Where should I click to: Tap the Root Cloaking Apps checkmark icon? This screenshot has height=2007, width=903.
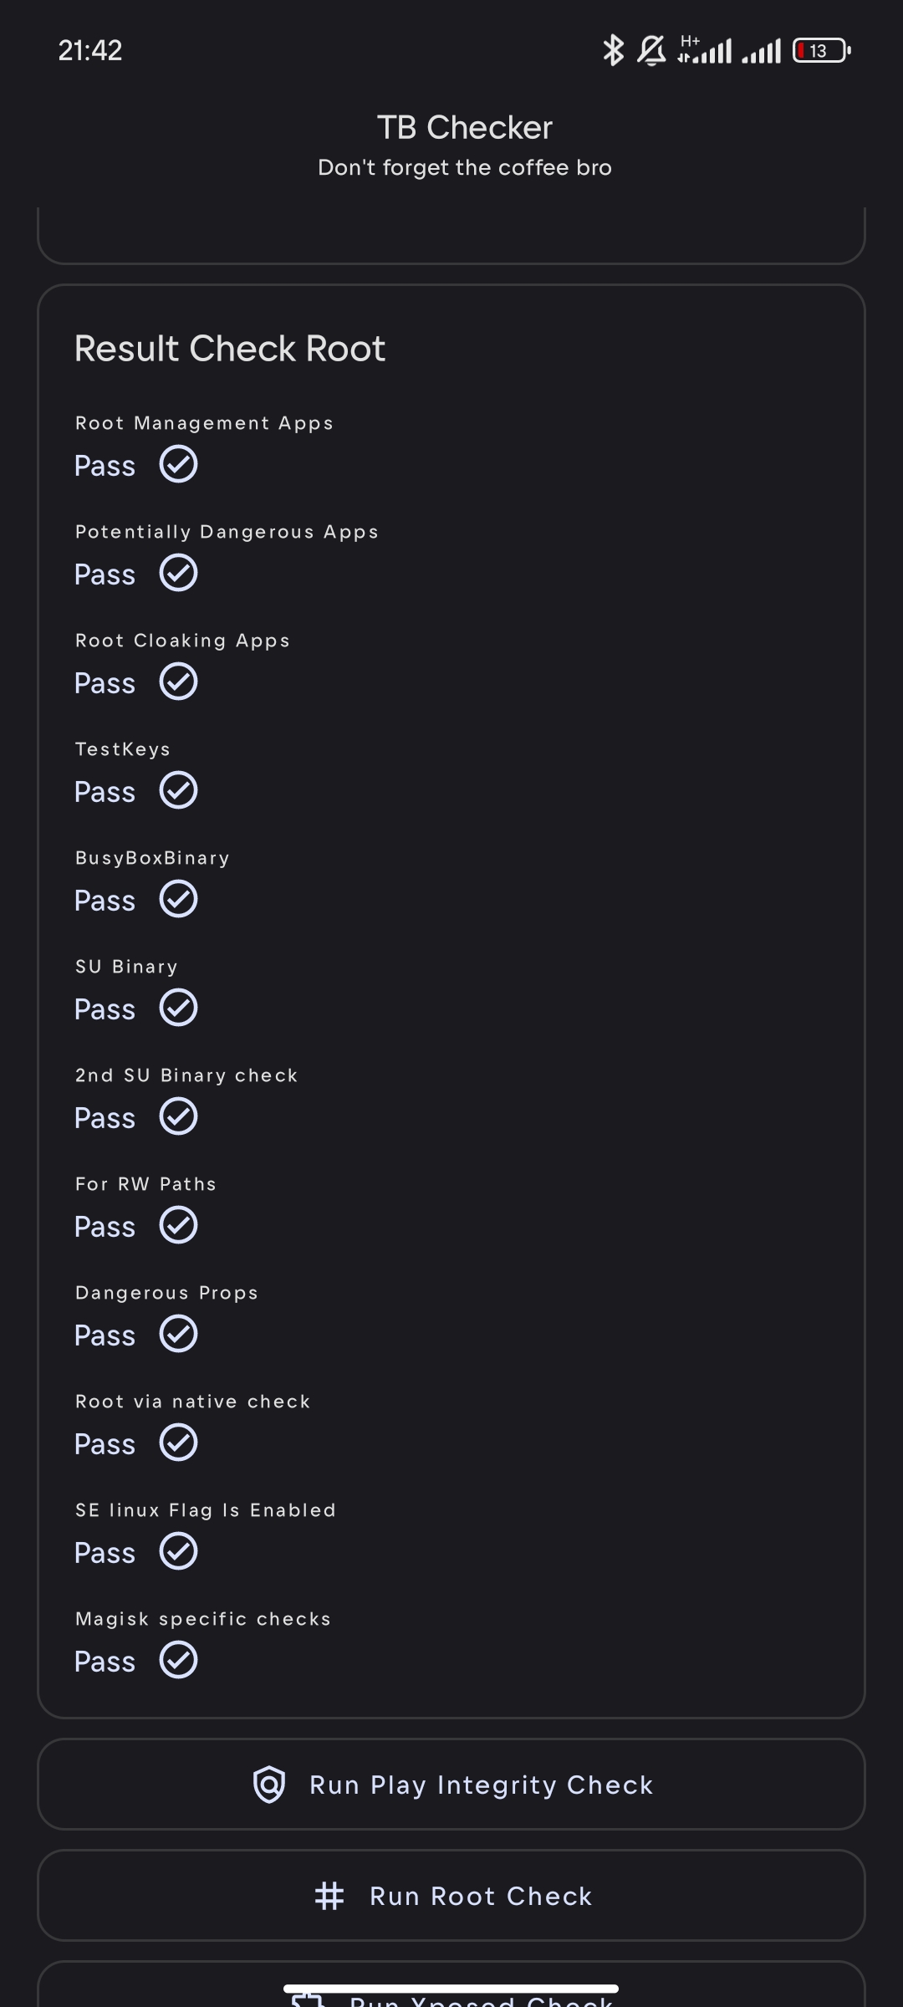pyautogui.click(x=178, y=682)
